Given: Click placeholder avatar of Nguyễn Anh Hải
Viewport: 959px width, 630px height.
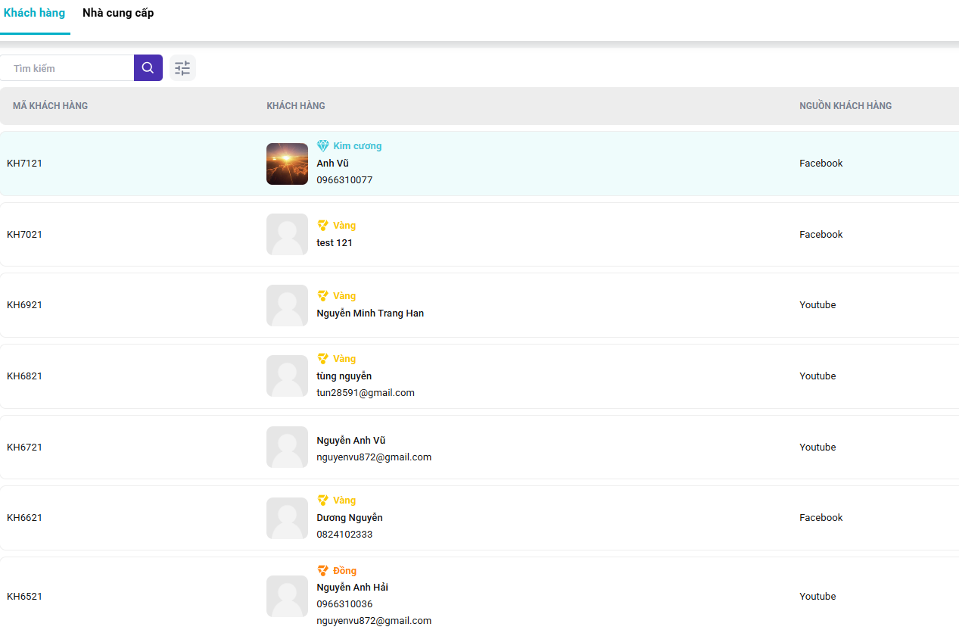Looking at the screenshot, I should click(287, 596).
